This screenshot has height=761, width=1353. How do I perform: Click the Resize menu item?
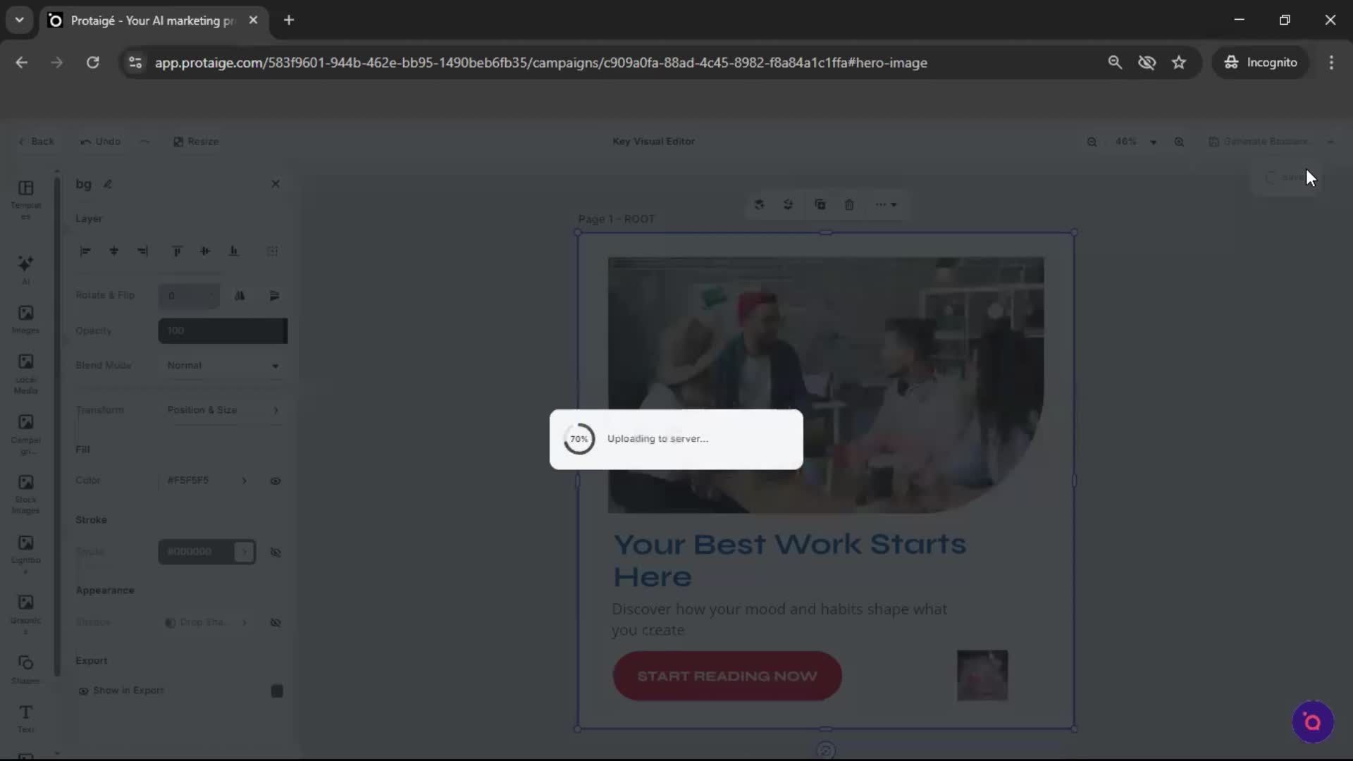(196, 142)
